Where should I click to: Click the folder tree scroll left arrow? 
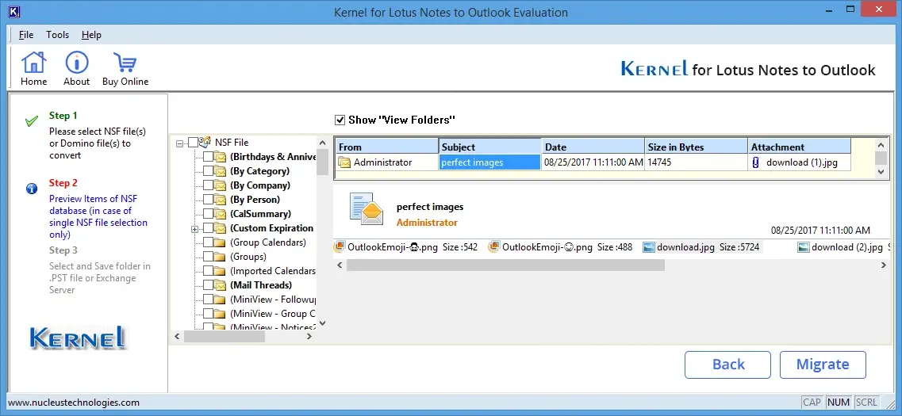click(x=177, y=337)
